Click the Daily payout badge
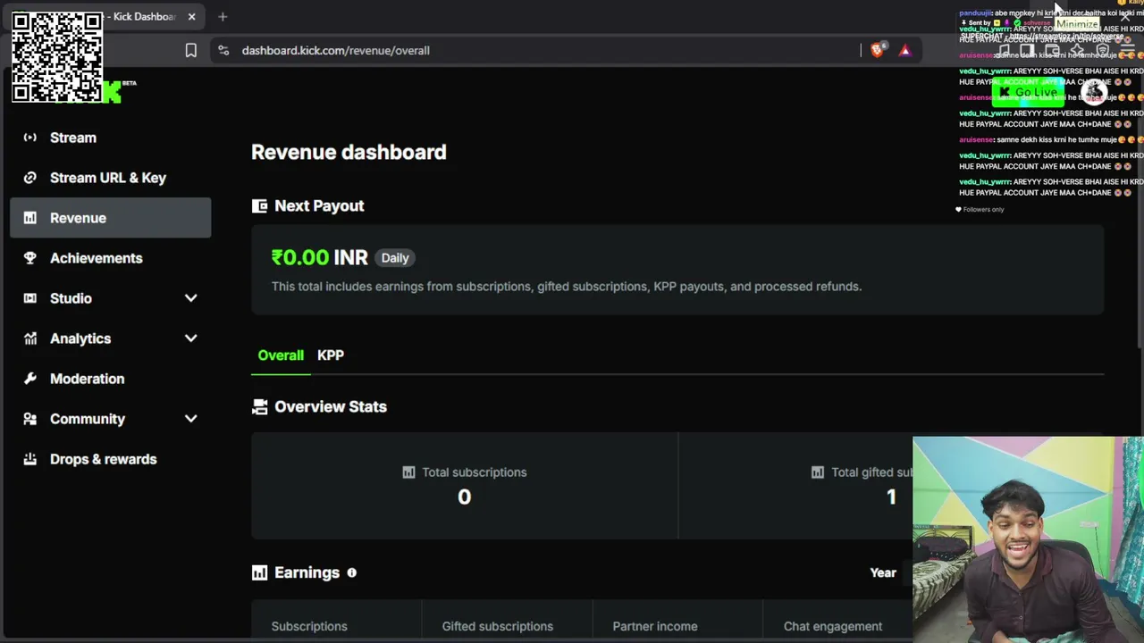The image size is (1144, 643). (x=395, y=258)
